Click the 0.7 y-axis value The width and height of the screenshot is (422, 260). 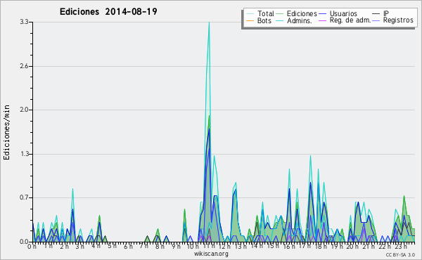tap(24, 197)
